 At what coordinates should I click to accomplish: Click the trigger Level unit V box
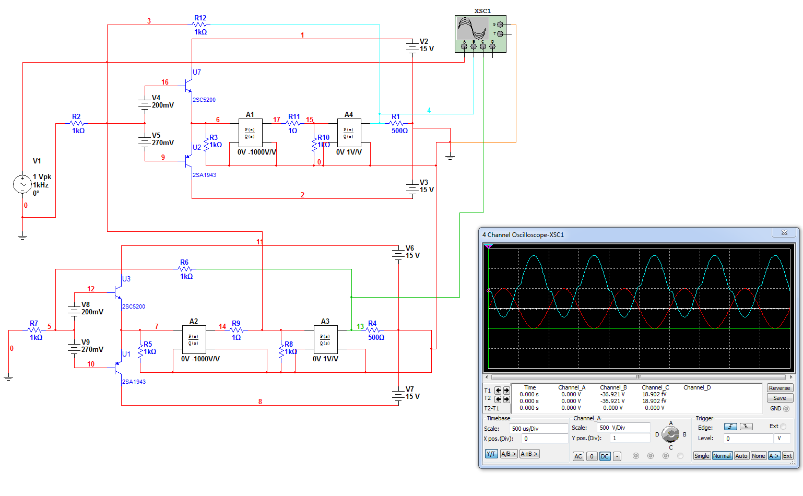[782, 439]
